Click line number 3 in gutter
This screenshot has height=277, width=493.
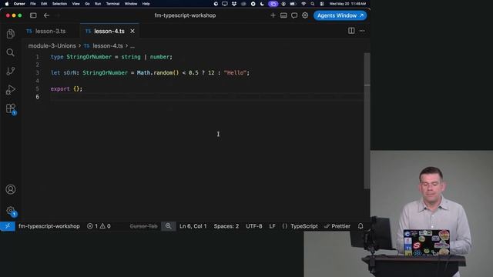(x=38, y=73)
